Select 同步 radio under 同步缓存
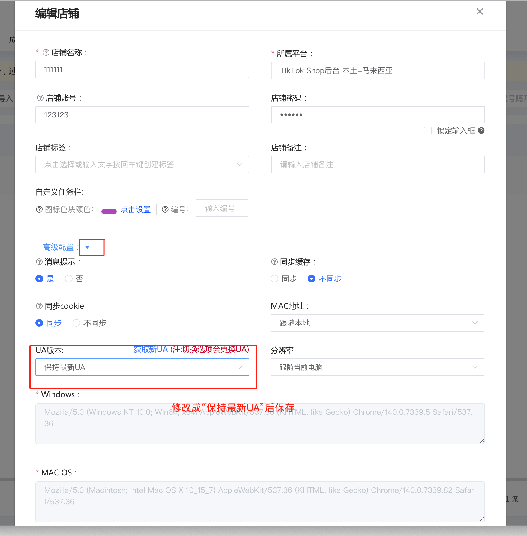Image resolution: width=527 pixels, height=536 pixels. [x=274, y=279]
